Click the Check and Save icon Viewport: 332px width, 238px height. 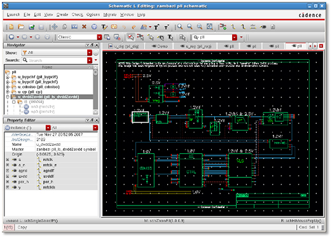pyautogui.click(x=32, y=27)
